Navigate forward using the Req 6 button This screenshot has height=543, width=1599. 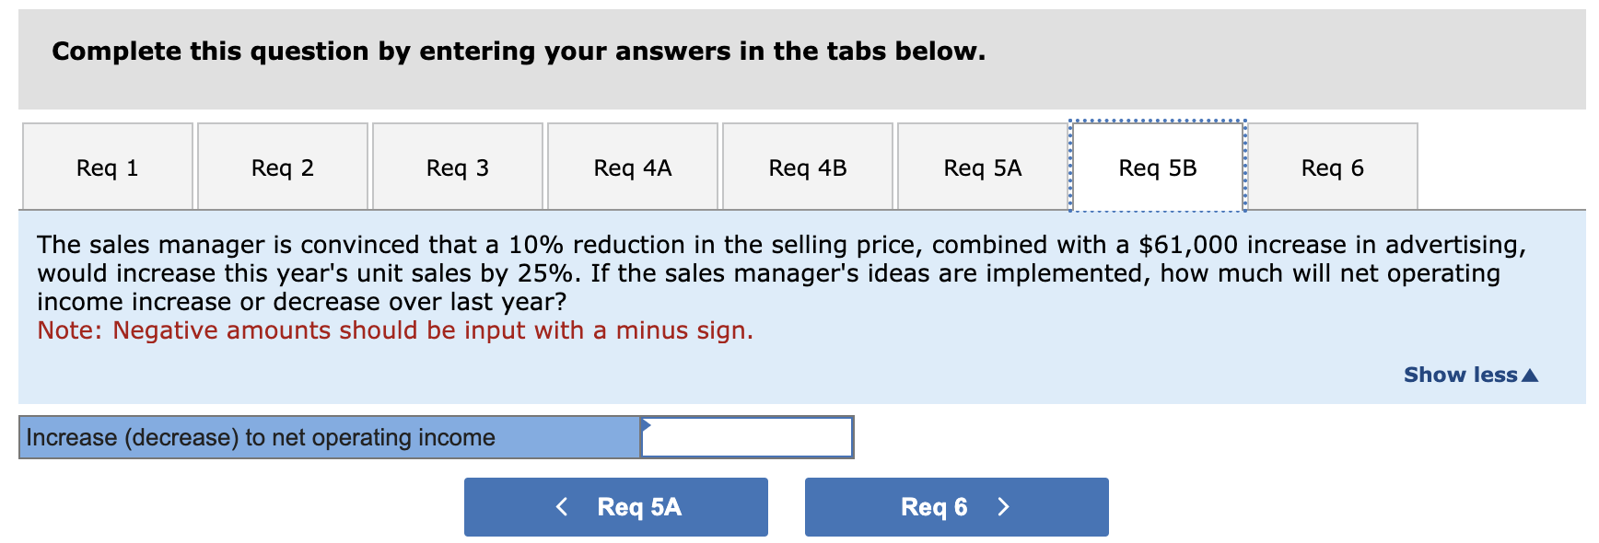tap(955, 506)
